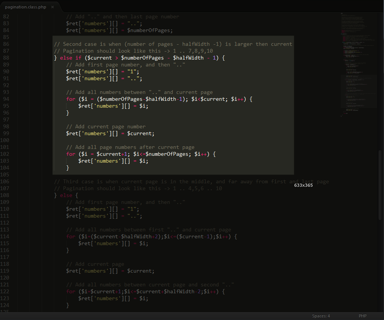Select the pagination.class.php file tab
This screenshot has height=320, width=384.
point(25,7)
